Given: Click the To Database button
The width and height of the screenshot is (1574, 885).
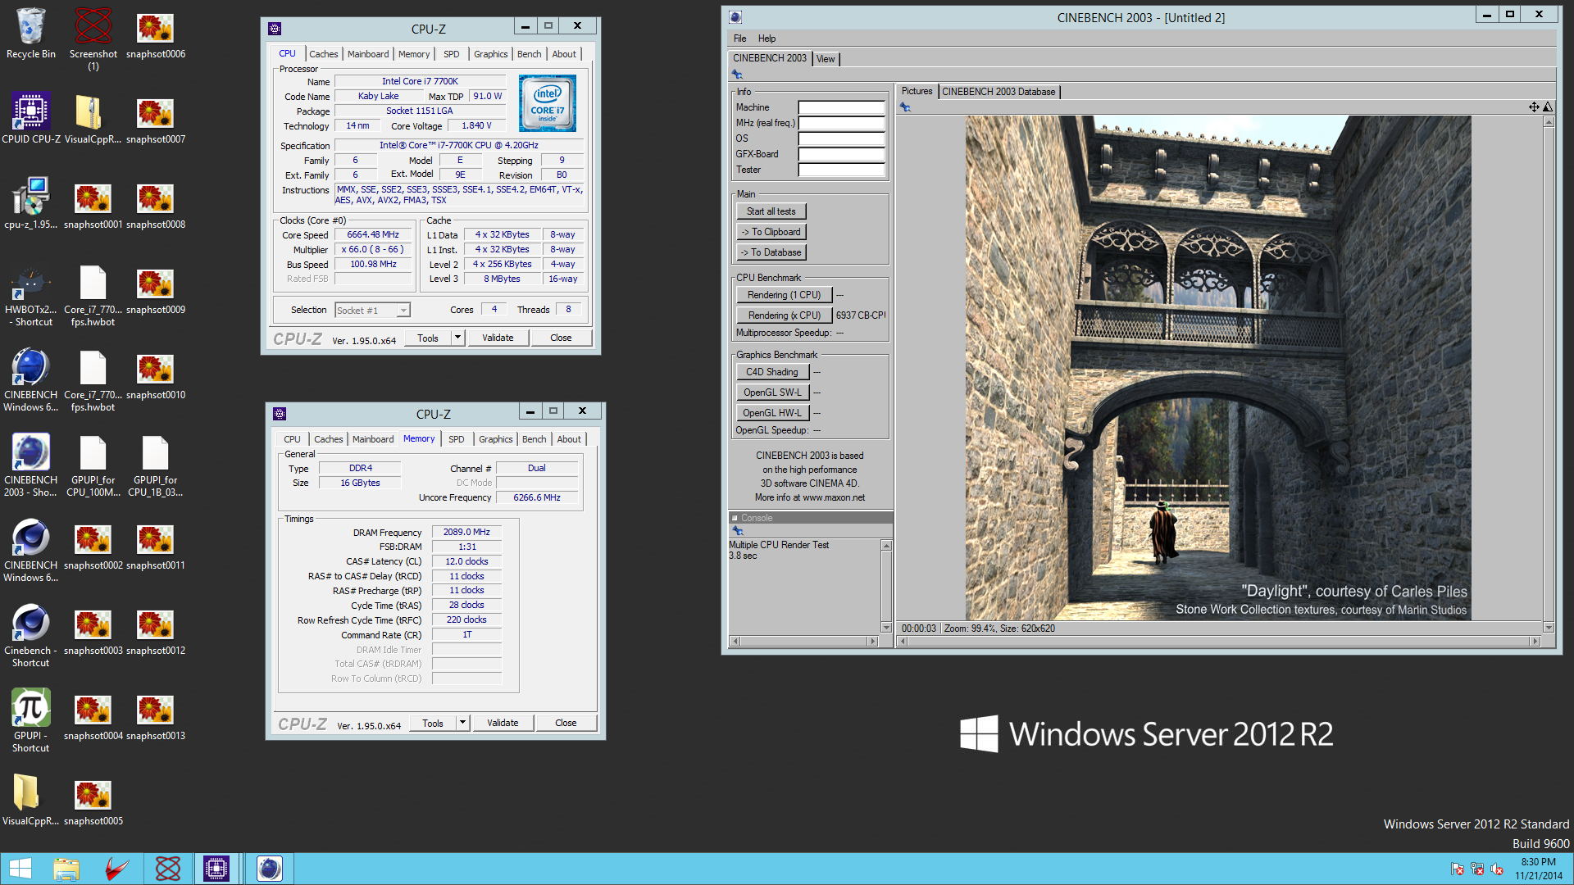Looking at the screenshot, I should coord(771,252).
